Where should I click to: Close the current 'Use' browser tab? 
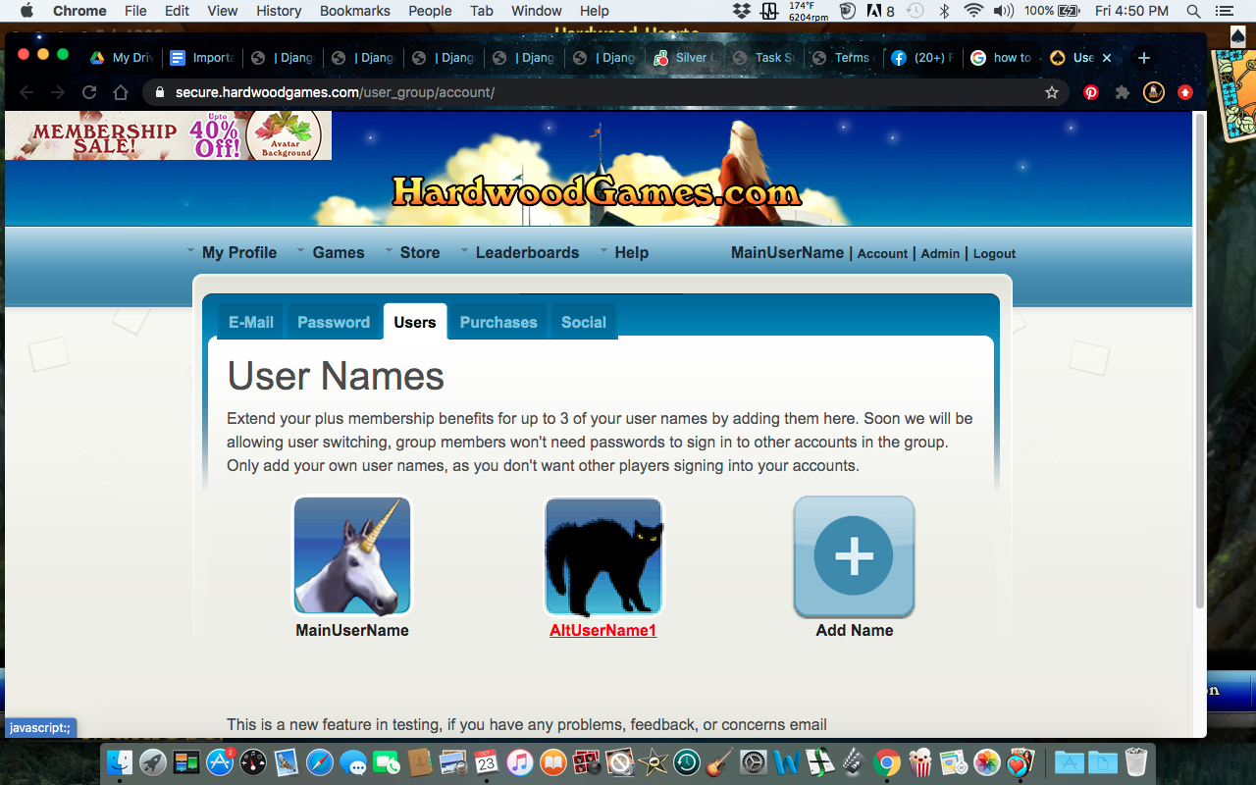tap(1107, 58)
